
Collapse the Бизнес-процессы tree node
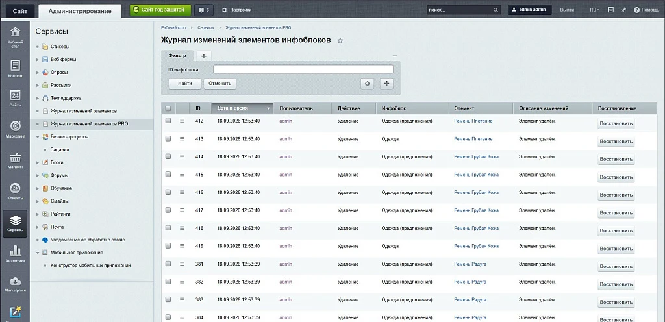(x=38, y=137)
